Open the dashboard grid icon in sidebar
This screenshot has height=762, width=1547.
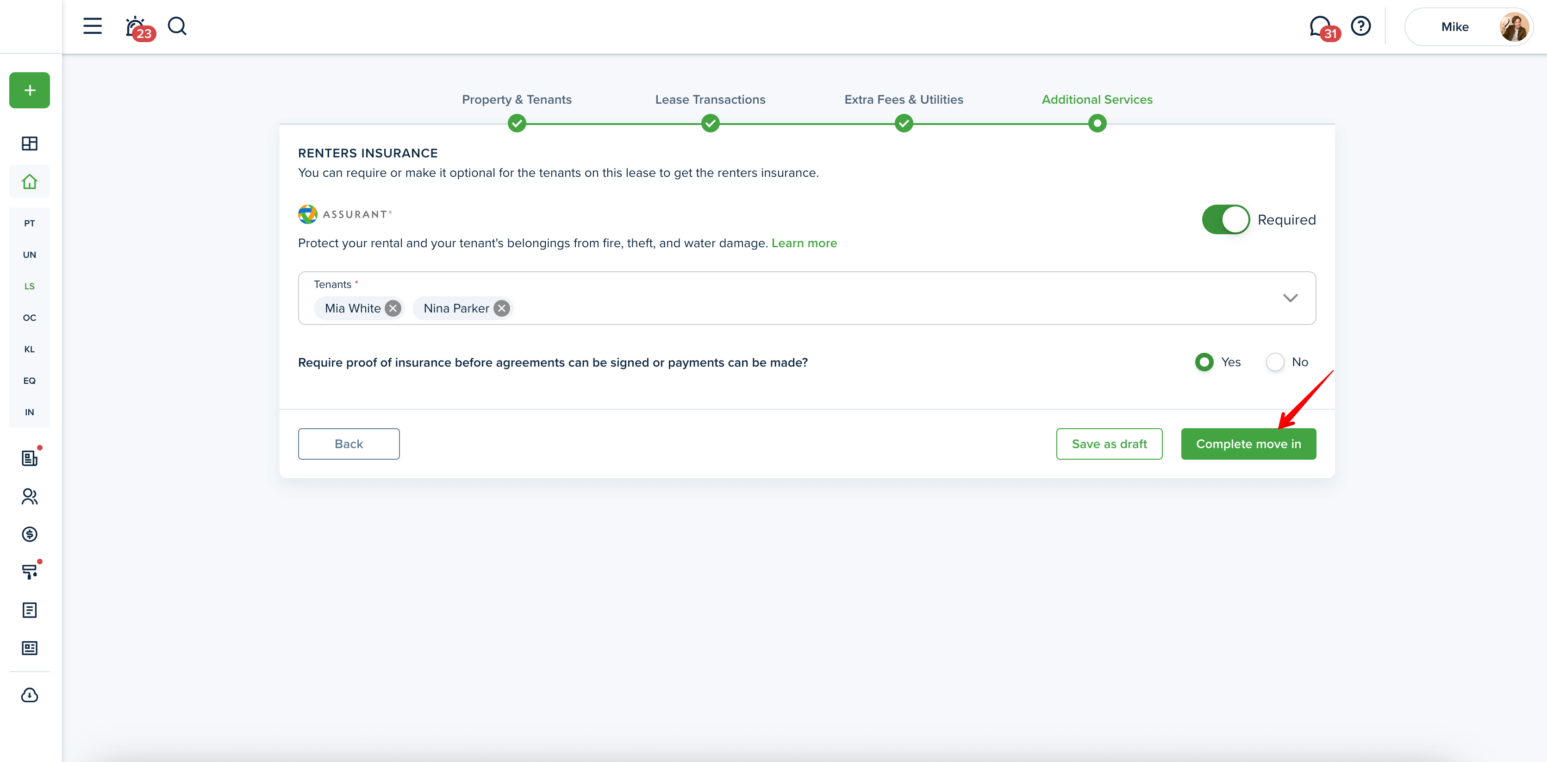(x=30, y=144)
